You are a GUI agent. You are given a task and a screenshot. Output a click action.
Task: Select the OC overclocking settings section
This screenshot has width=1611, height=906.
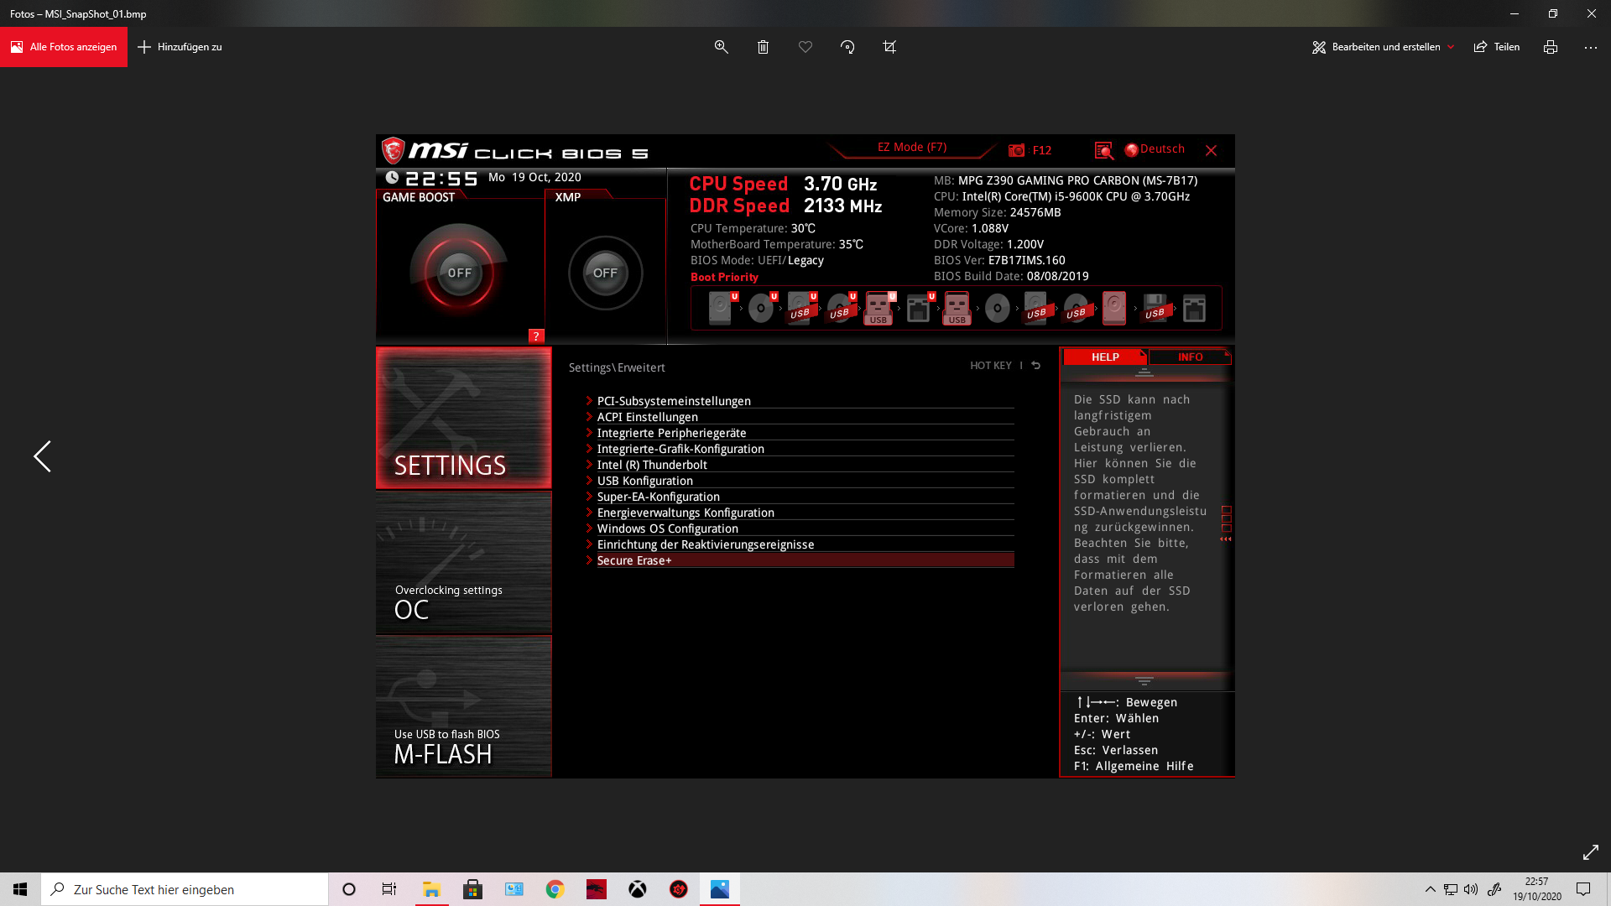(463, 562)
